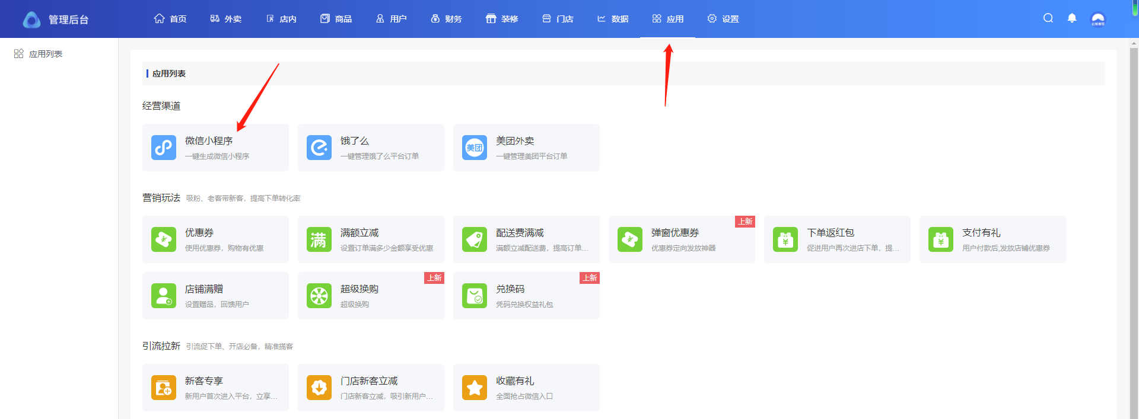Select 应用列表 in the left sidebar
1139x419 pixels.
[45, 54]
